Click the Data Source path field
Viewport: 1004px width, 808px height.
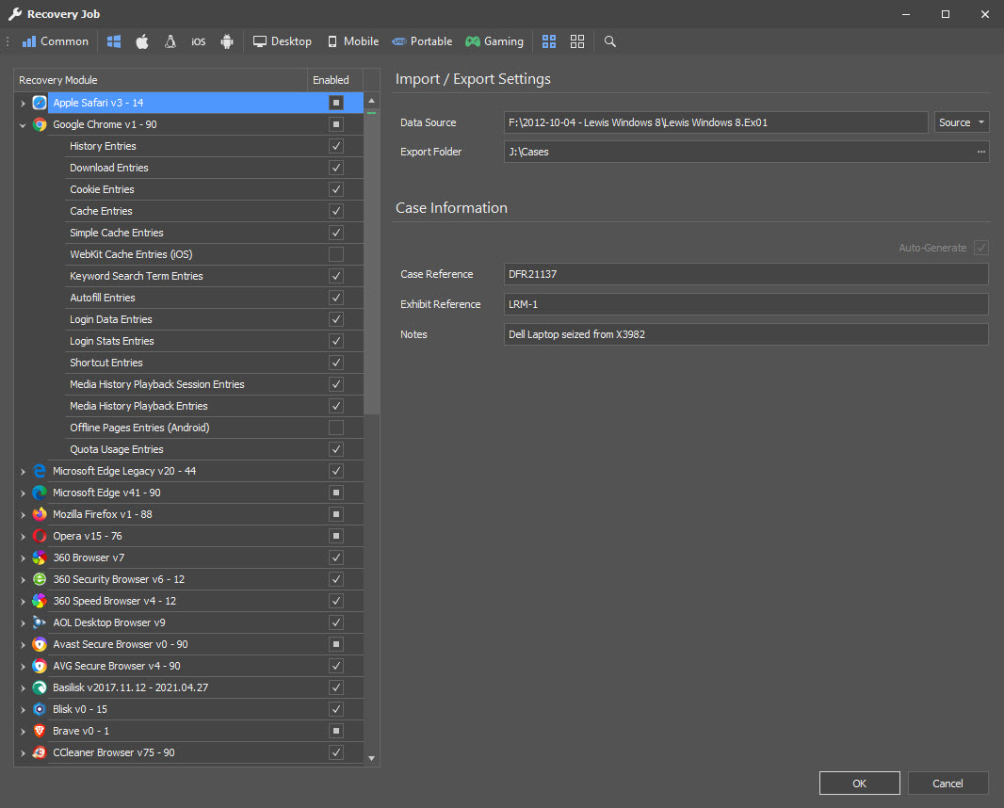[x=716, y=122]
